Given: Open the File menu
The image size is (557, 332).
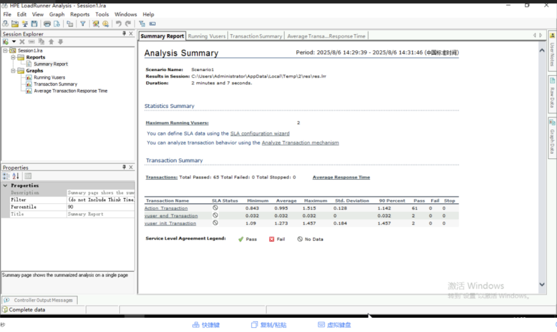Looking at the screenshot, I should [7, 14].
